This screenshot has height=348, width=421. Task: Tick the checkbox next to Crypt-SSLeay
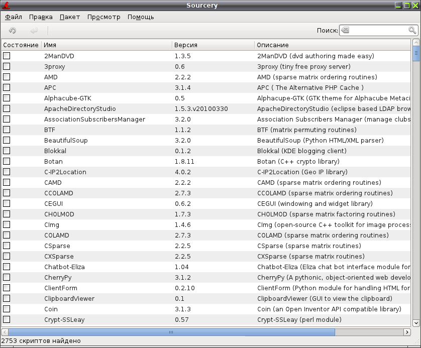pyautogui.click(x=7, y=319)
